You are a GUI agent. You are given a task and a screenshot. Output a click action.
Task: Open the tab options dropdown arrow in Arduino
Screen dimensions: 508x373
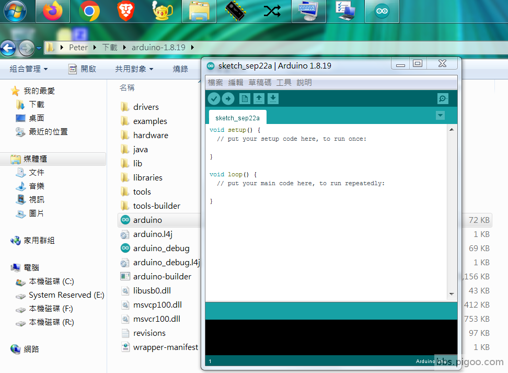(440, 116)
